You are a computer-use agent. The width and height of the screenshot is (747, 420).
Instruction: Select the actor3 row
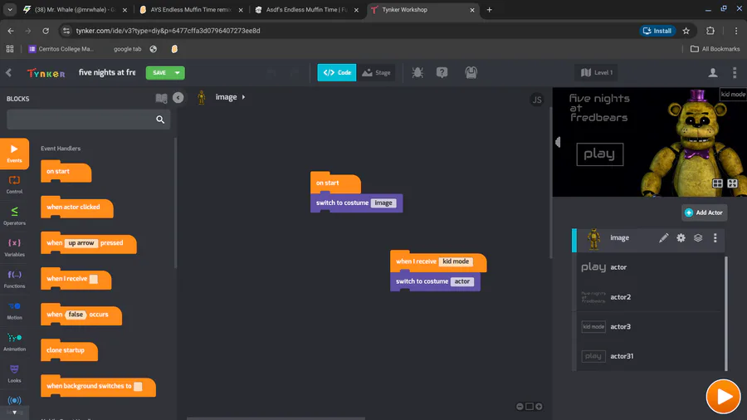click(650, 326)
